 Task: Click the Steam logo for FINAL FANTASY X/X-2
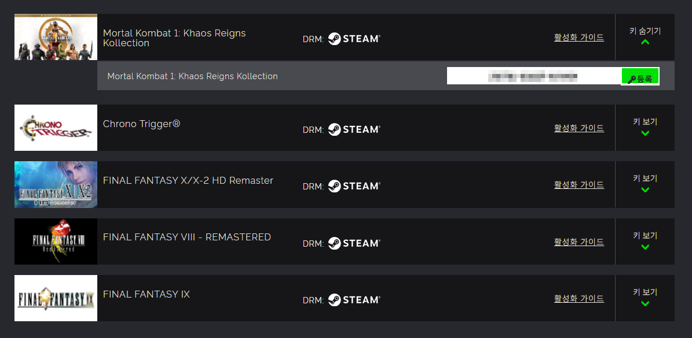click(354, 186)
